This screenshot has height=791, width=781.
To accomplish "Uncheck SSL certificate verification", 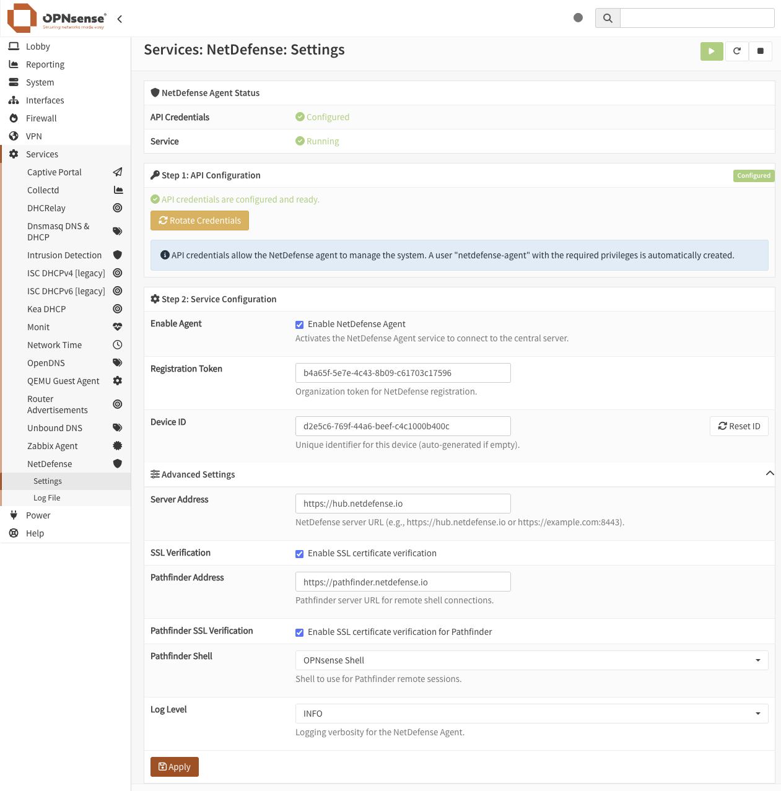I will coord(299,553).
